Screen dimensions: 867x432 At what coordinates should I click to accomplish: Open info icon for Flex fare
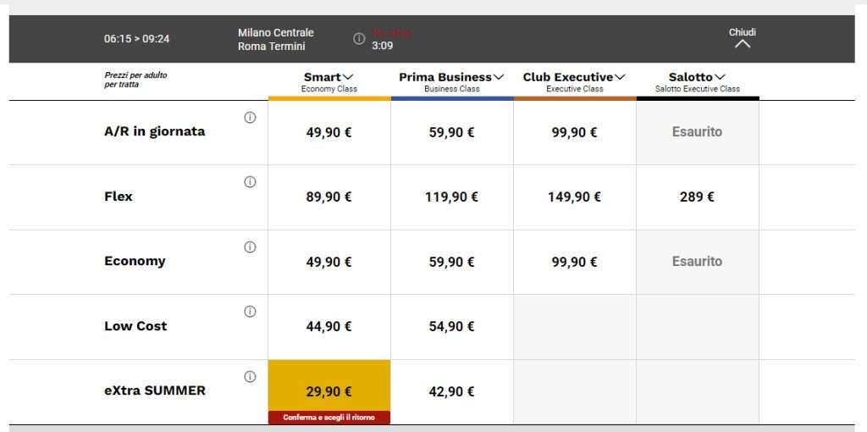coord(250,182)
